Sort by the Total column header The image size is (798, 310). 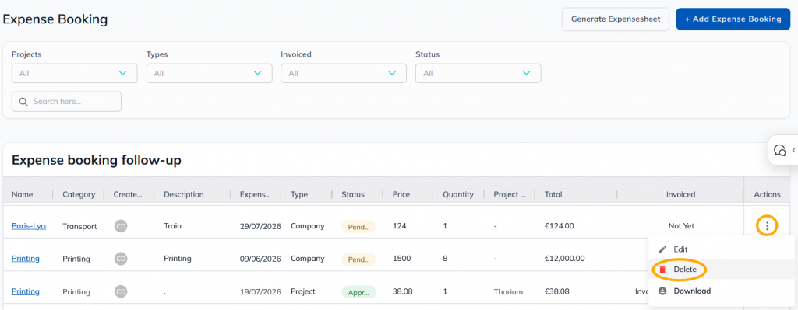553,194
